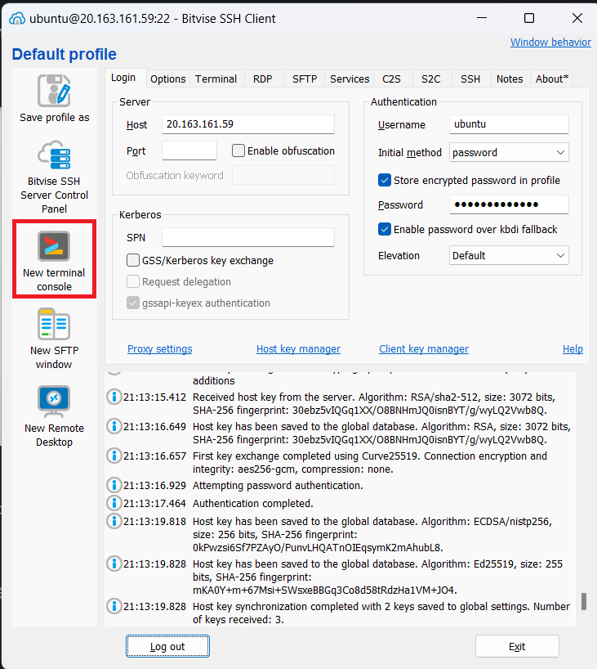Launch New terminal console
The width and height of the screenshot is (597, 669).
point(54,245)
